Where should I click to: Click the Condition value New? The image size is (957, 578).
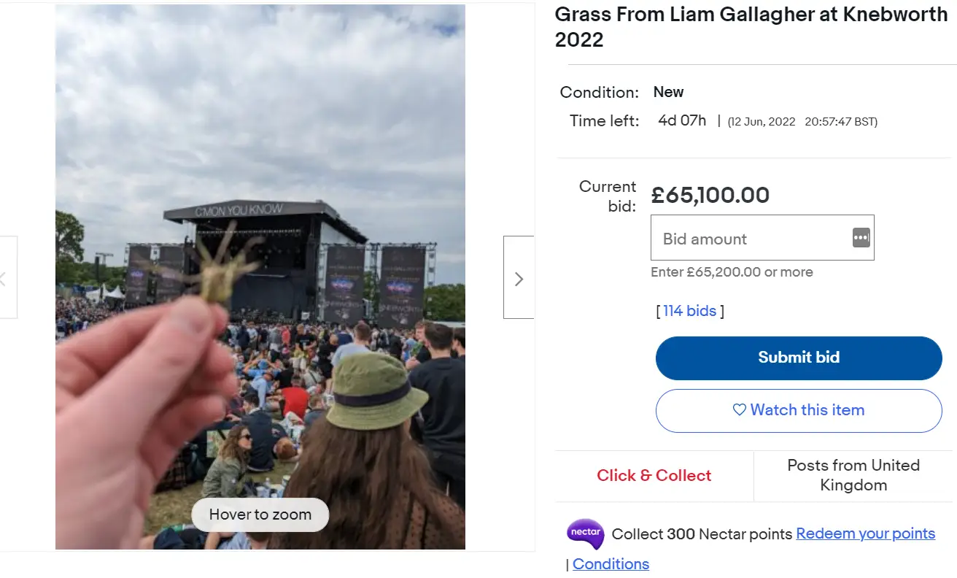click(x=668, y=92)
